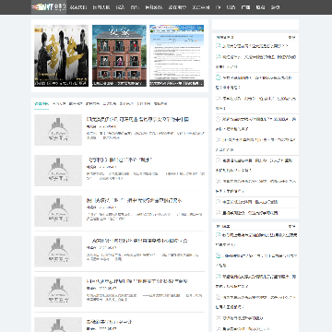Open the first article's placeholder image
The height and width of the screenshot is (332, 332).
click(58, 130)
